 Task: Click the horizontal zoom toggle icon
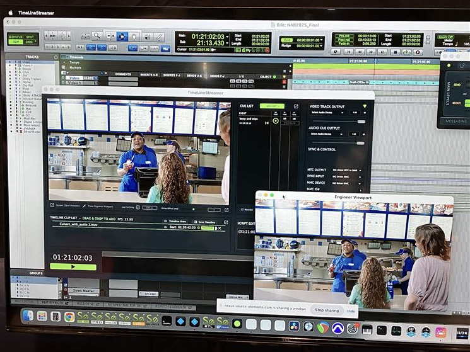click(85, 36)
